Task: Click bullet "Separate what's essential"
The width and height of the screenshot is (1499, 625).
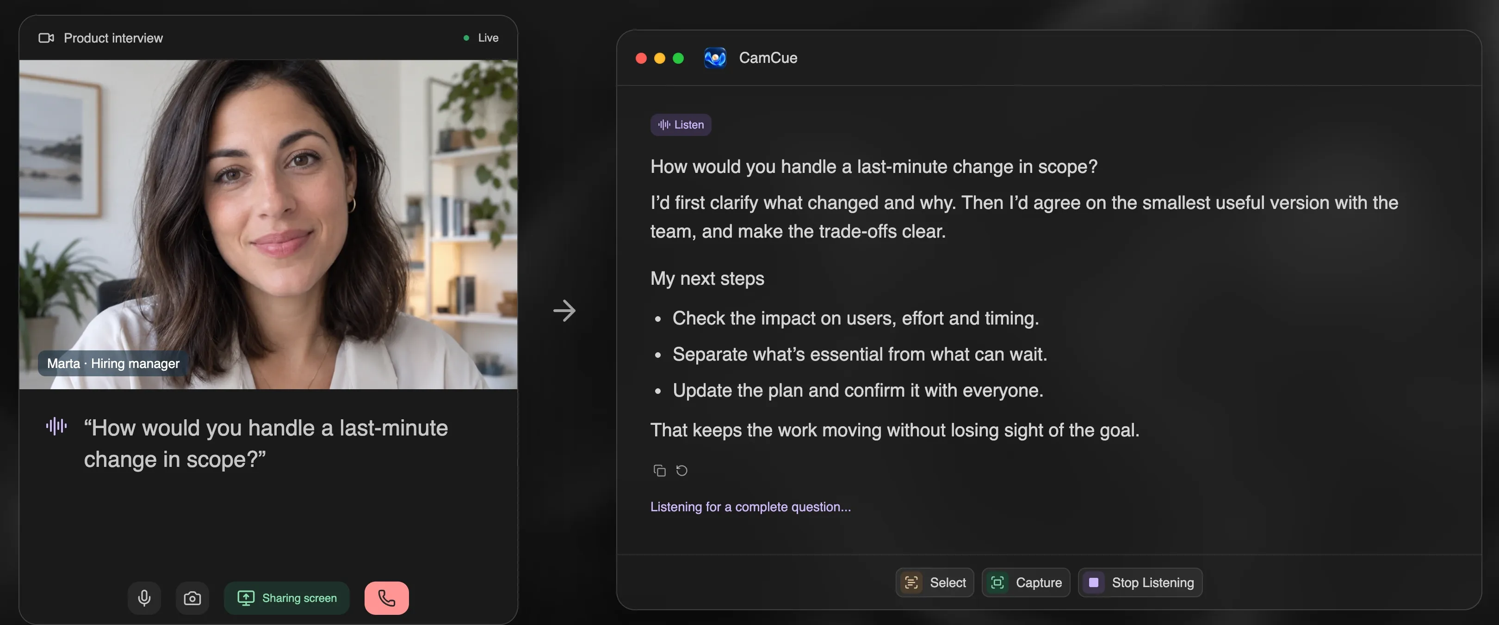Action: (x=860, y=354)
